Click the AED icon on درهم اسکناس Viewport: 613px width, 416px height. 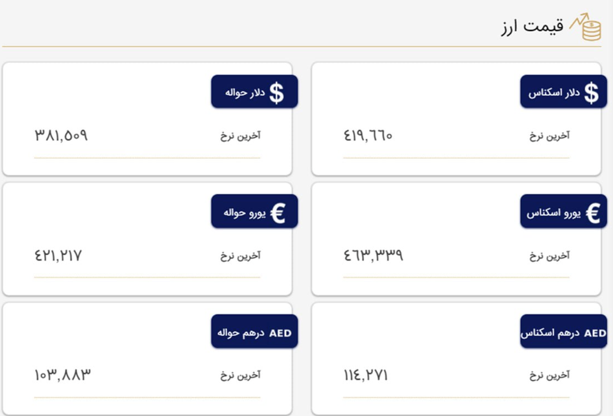coord(595,333)
